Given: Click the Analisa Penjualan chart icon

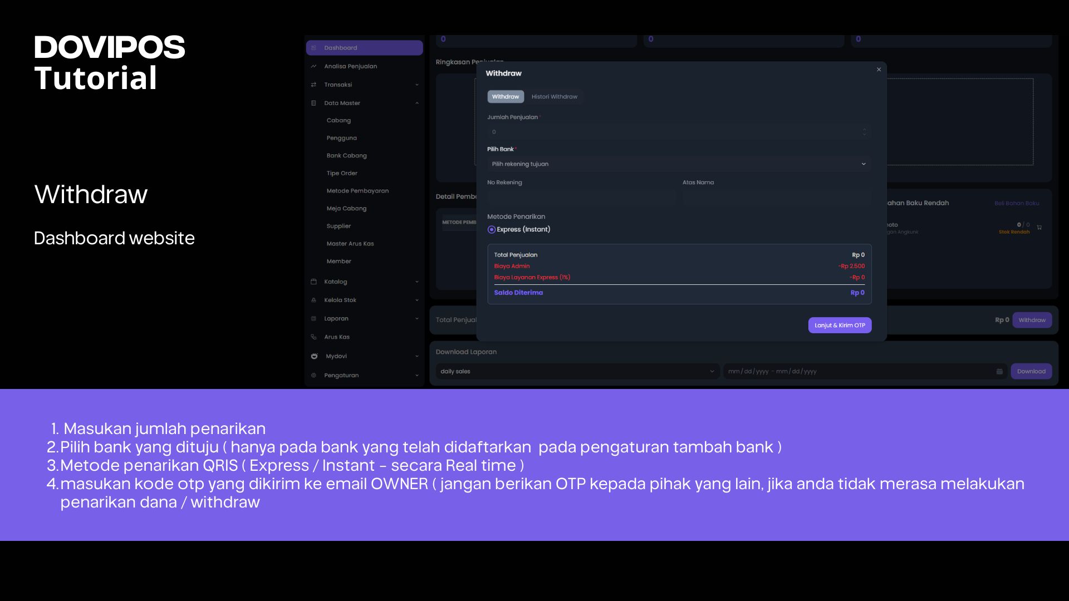Looking at the screenshot, I should tap(313, 66).
